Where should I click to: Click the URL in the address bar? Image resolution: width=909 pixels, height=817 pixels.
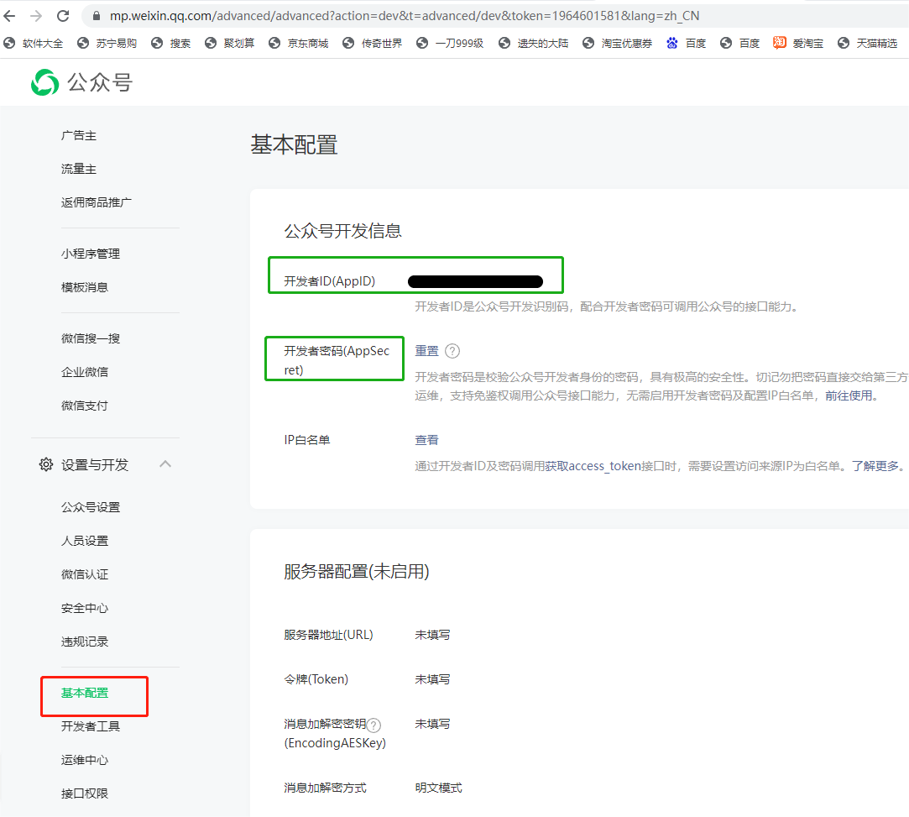pyautogui.click(x=404, y=16)
